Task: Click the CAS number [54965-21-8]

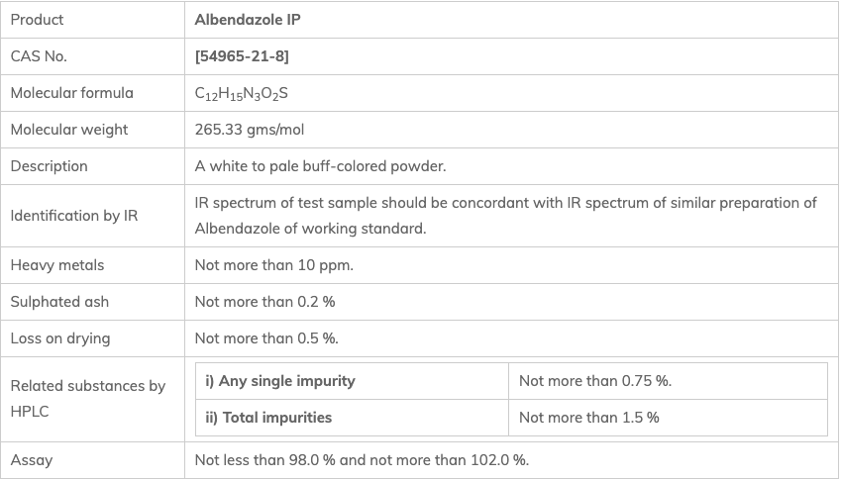Action: pos(242,56)
